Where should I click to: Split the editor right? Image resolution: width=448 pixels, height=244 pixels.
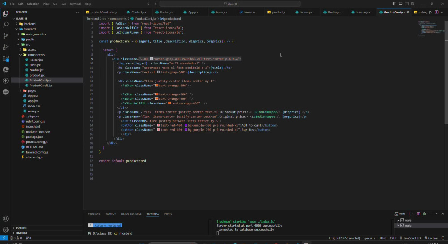coord(436,12)
